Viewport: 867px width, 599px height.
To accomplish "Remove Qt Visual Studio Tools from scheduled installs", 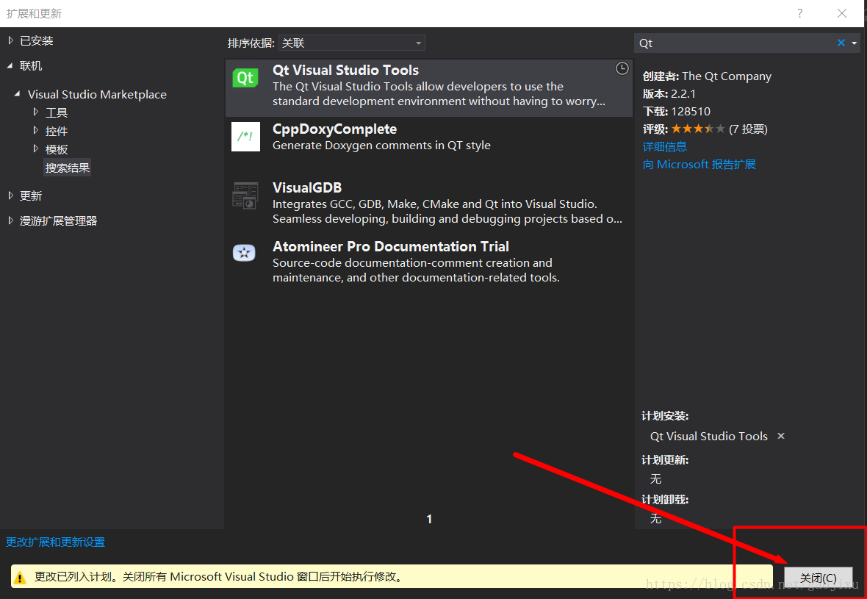I will (781, 436).
